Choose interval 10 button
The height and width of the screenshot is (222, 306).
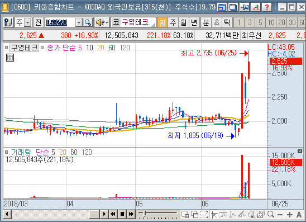point(271,23)
